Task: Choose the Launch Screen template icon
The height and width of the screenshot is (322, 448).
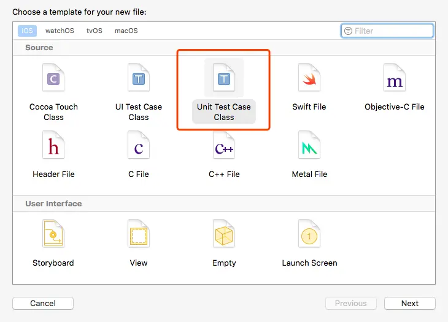Action: pos(309,236)
